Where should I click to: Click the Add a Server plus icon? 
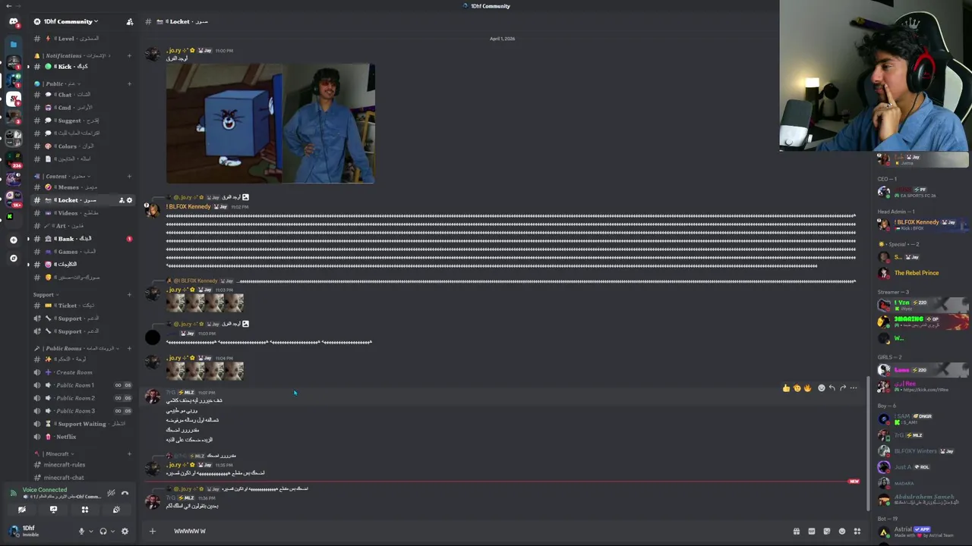14,240
